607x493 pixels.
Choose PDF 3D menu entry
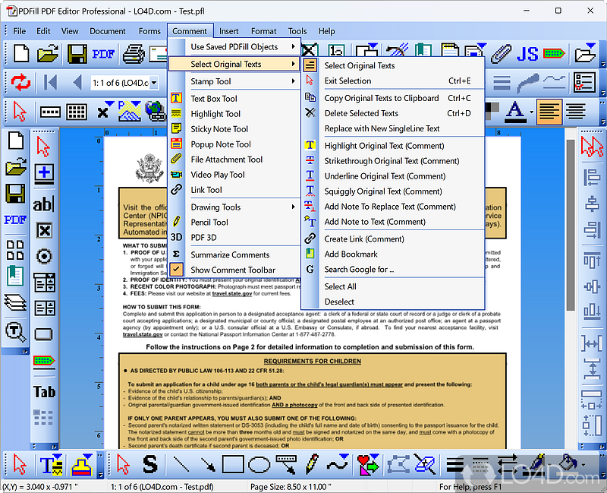click(x=234, y=237)
